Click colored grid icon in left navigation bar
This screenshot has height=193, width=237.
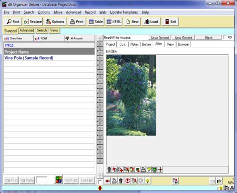(x=59, y=180)
